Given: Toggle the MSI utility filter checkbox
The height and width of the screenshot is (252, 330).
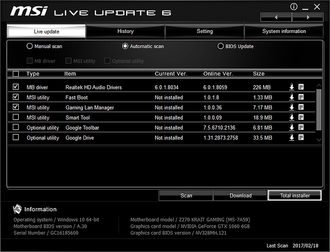Looking at the screenshot, I should (x=68, y=61).
